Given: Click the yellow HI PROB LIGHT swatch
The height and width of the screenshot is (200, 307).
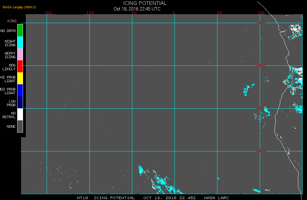Looking at the screenshot, I should 20,78.
